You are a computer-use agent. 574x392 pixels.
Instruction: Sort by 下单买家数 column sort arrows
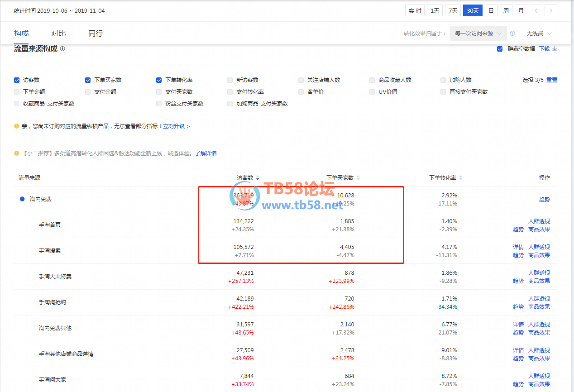[358, 178]
